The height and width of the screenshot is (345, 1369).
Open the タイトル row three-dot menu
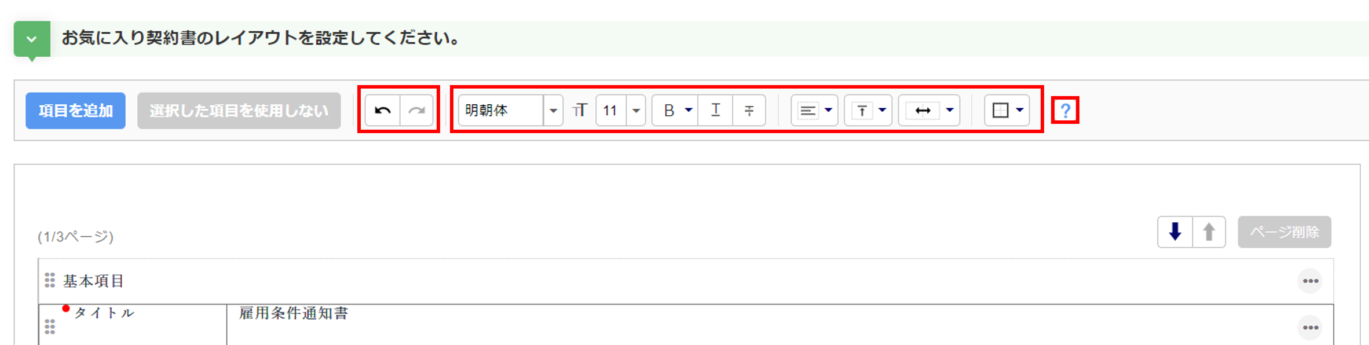(x=1310, y=328)
